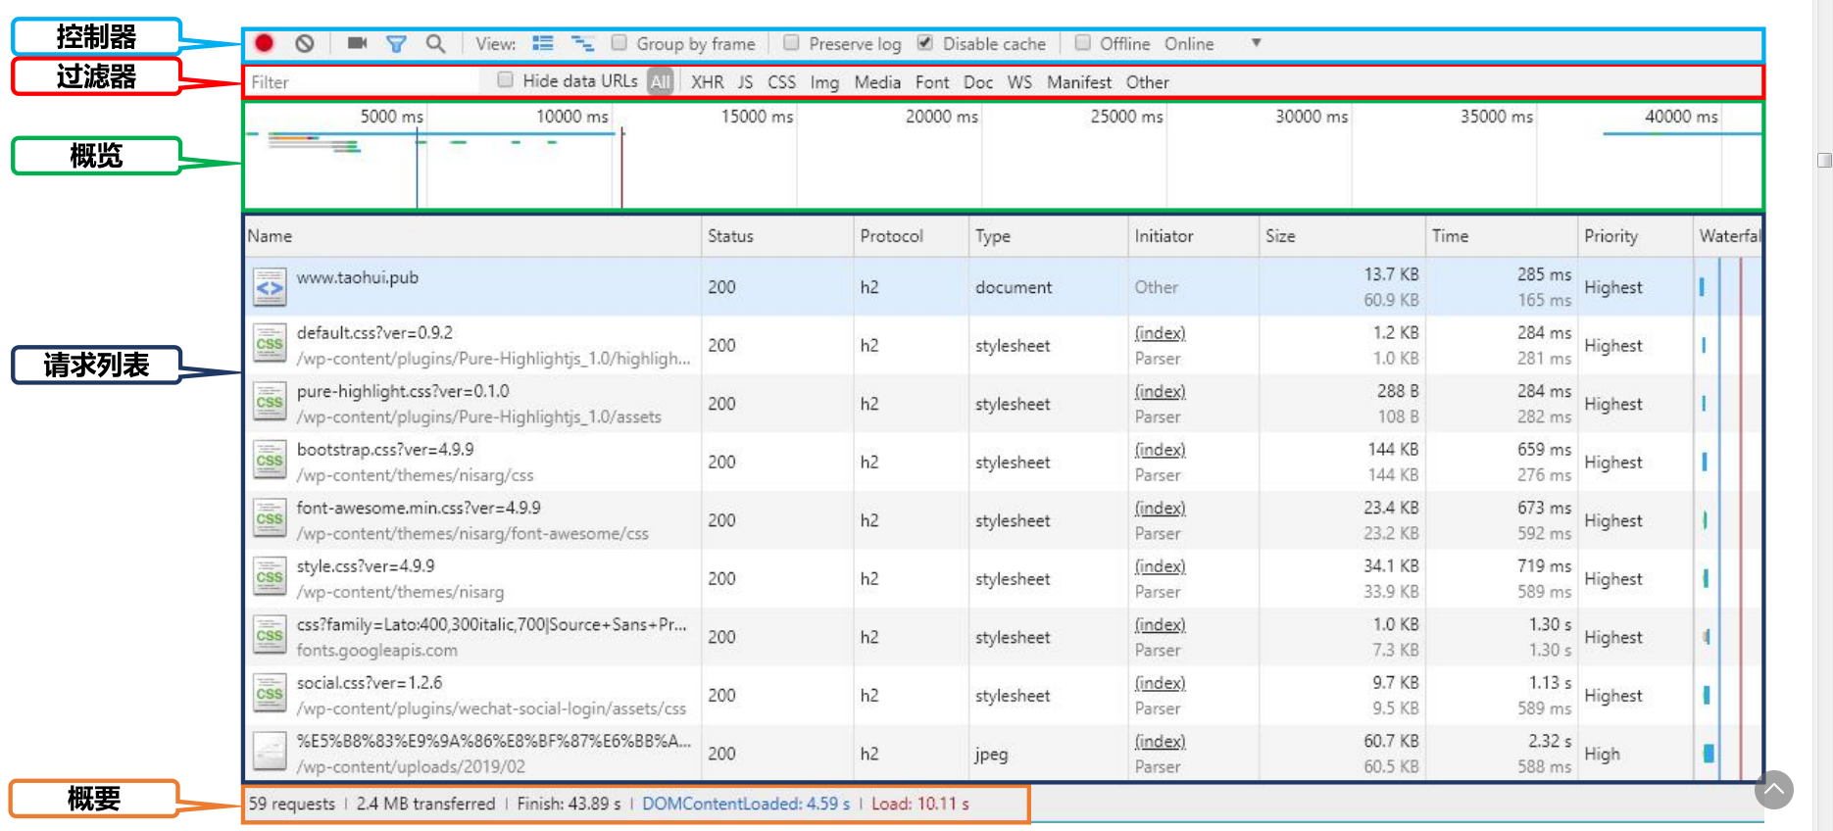
Task: Click CSS icon for social.css?ver=1.2.6
Action: 270,695
